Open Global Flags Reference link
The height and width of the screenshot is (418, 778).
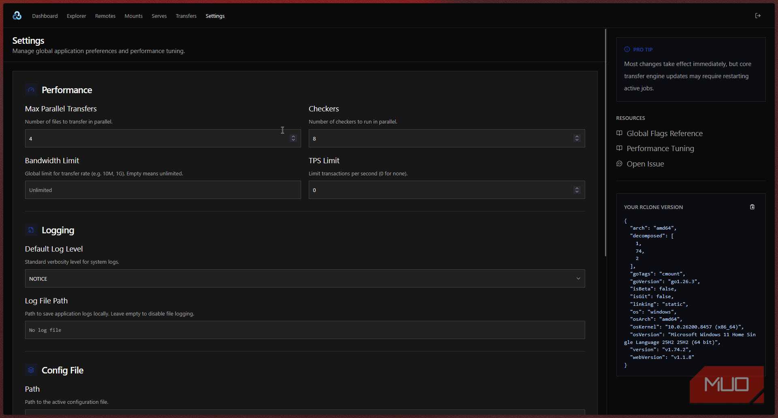665,133
